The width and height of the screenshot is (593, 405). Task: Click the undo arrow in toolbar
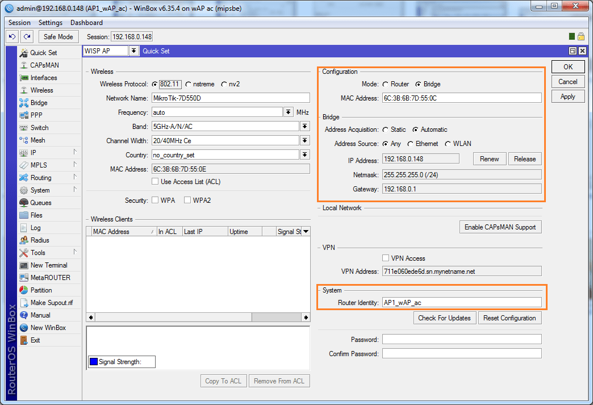click(x=12, y=37)
